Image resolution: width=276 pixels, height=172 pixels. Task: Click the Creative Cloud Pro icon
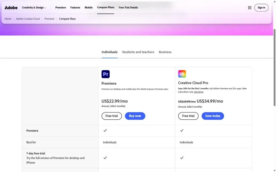coord(182,74)
